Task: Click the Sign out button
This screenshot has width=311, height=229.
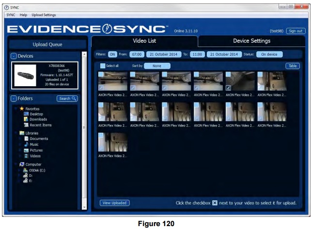Action: tap(295, 31)
